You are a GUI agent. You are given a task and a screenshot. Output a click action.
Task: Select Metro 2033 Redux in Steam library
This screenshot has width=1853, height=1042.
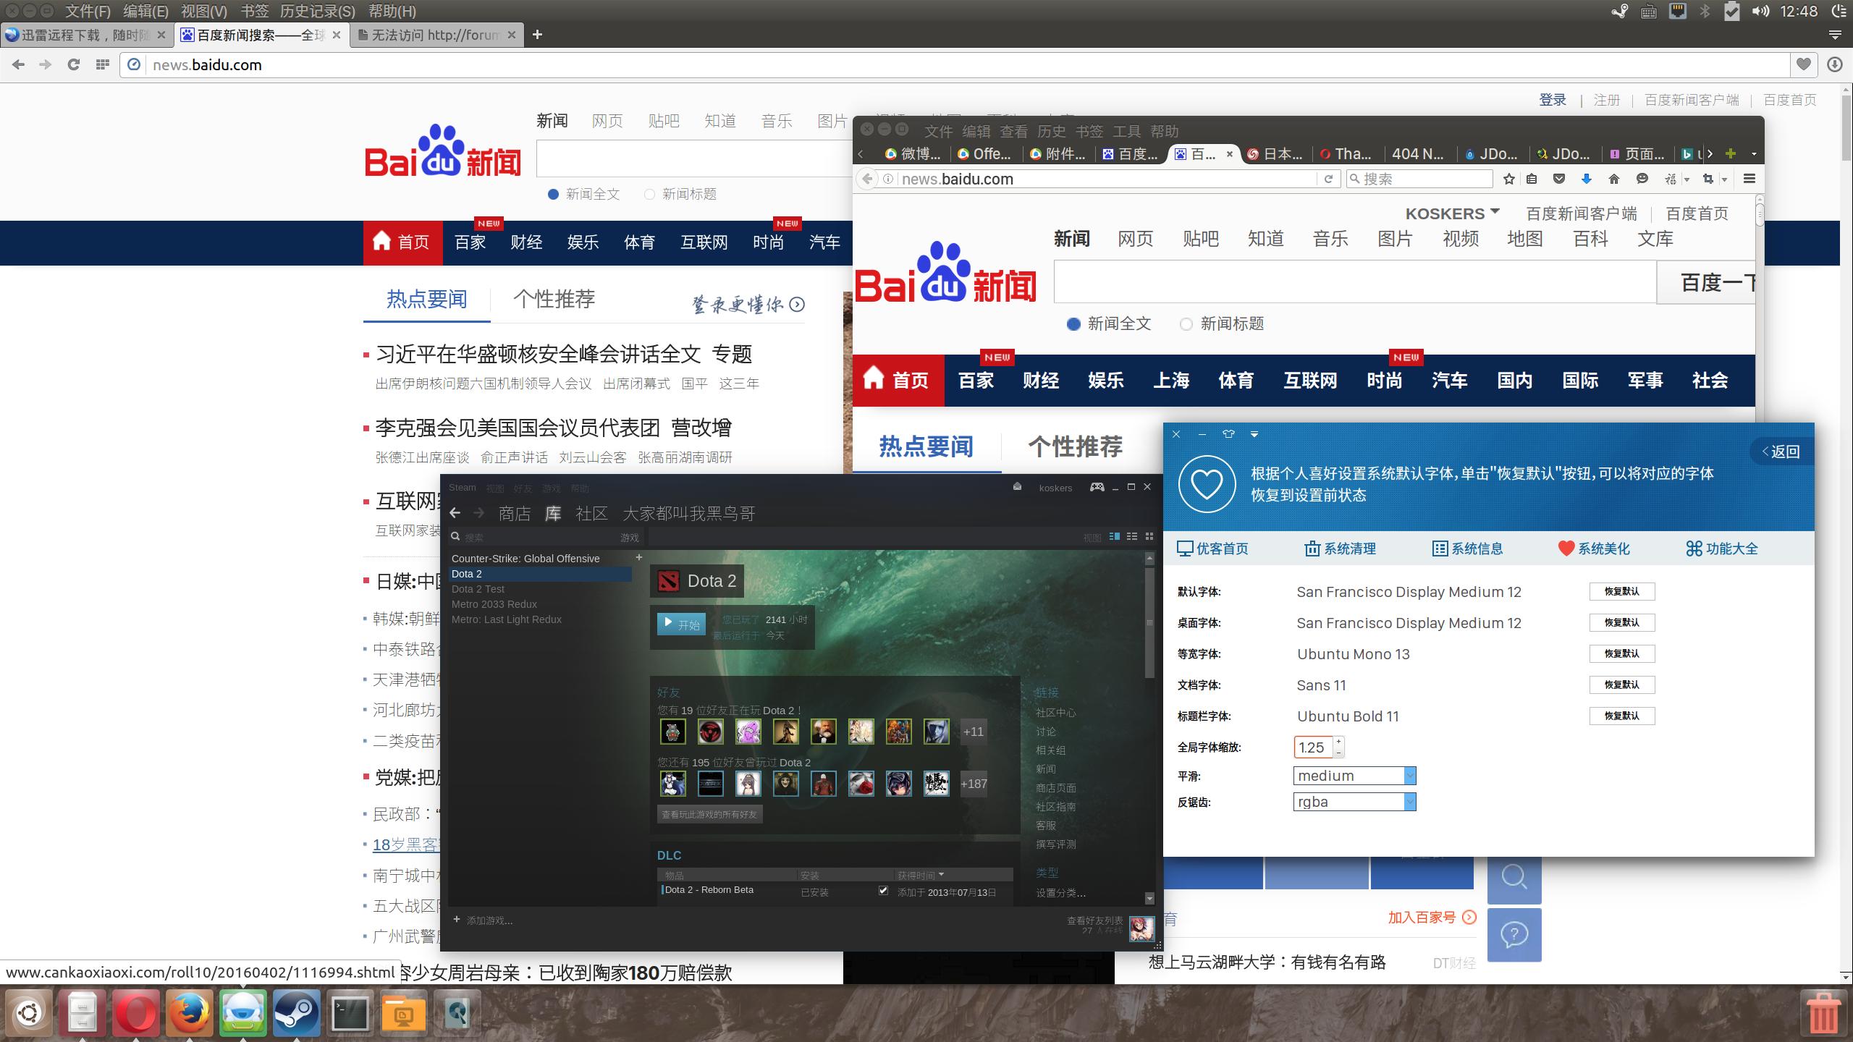(494, 604)
